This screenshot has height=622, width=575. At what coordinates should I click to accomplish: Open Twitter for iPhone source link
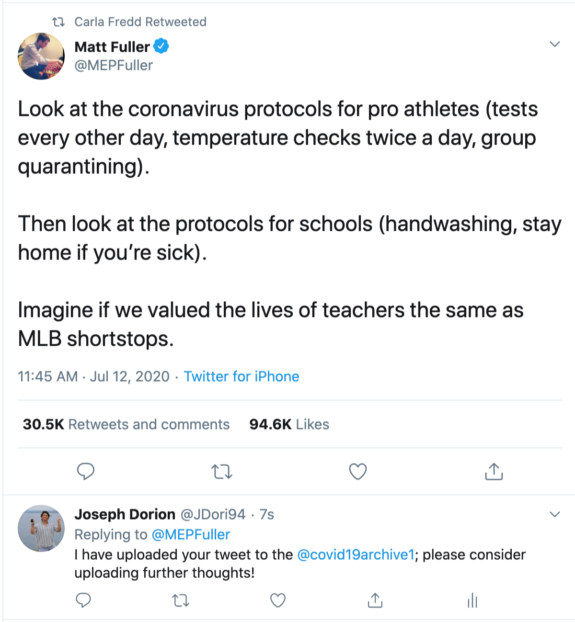(x=241, y=376)
